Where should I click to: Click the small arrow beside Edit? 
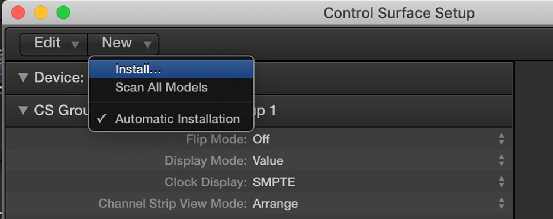coord(75,45)
